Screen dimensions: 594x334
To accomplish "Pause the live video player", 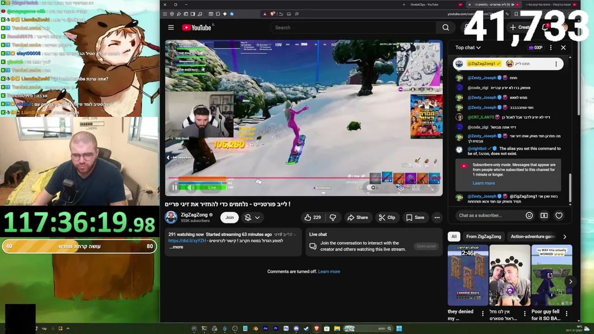I will pyautogui.click(x=174, y=187).
